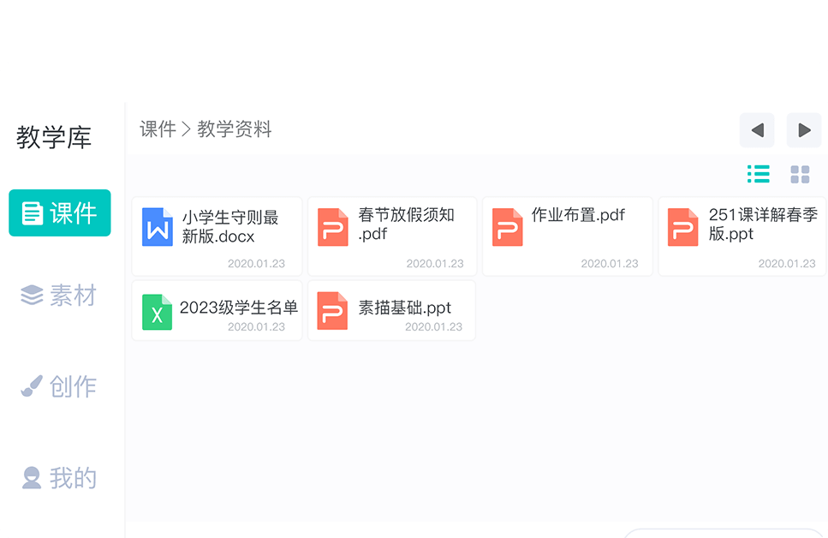The width and height of the screenshot is (828, 538).
Task: Open the 课件 sidebar tab
Action: click(x=60, y=212)
